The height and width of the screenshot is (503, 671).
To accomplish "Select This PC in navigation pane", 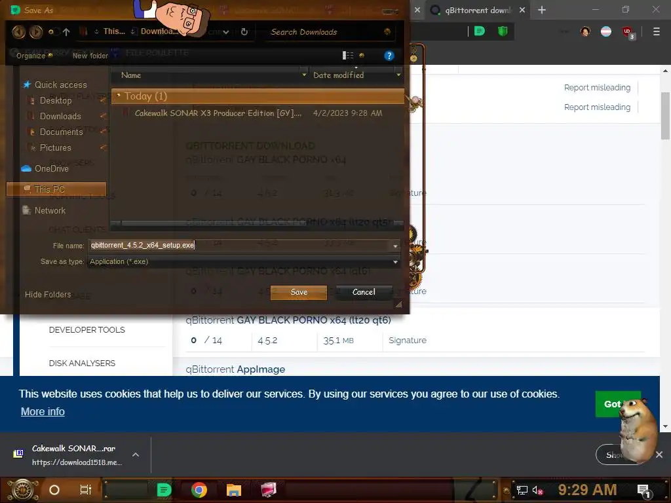I will (56, 189).
